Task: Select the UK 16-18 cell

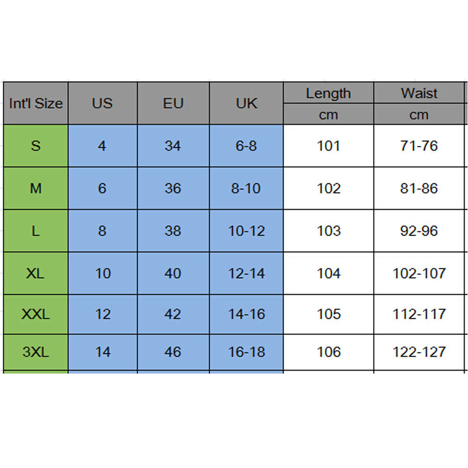Action: [246, 352]
